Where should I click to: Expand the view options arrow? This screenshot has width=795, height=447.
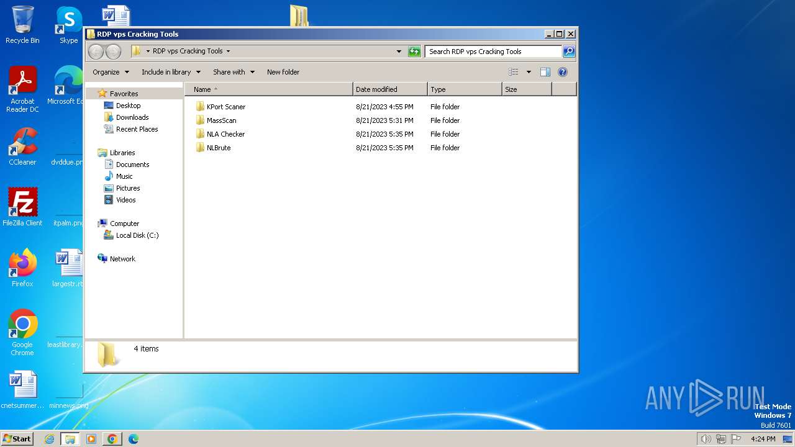tap(529, 72)
